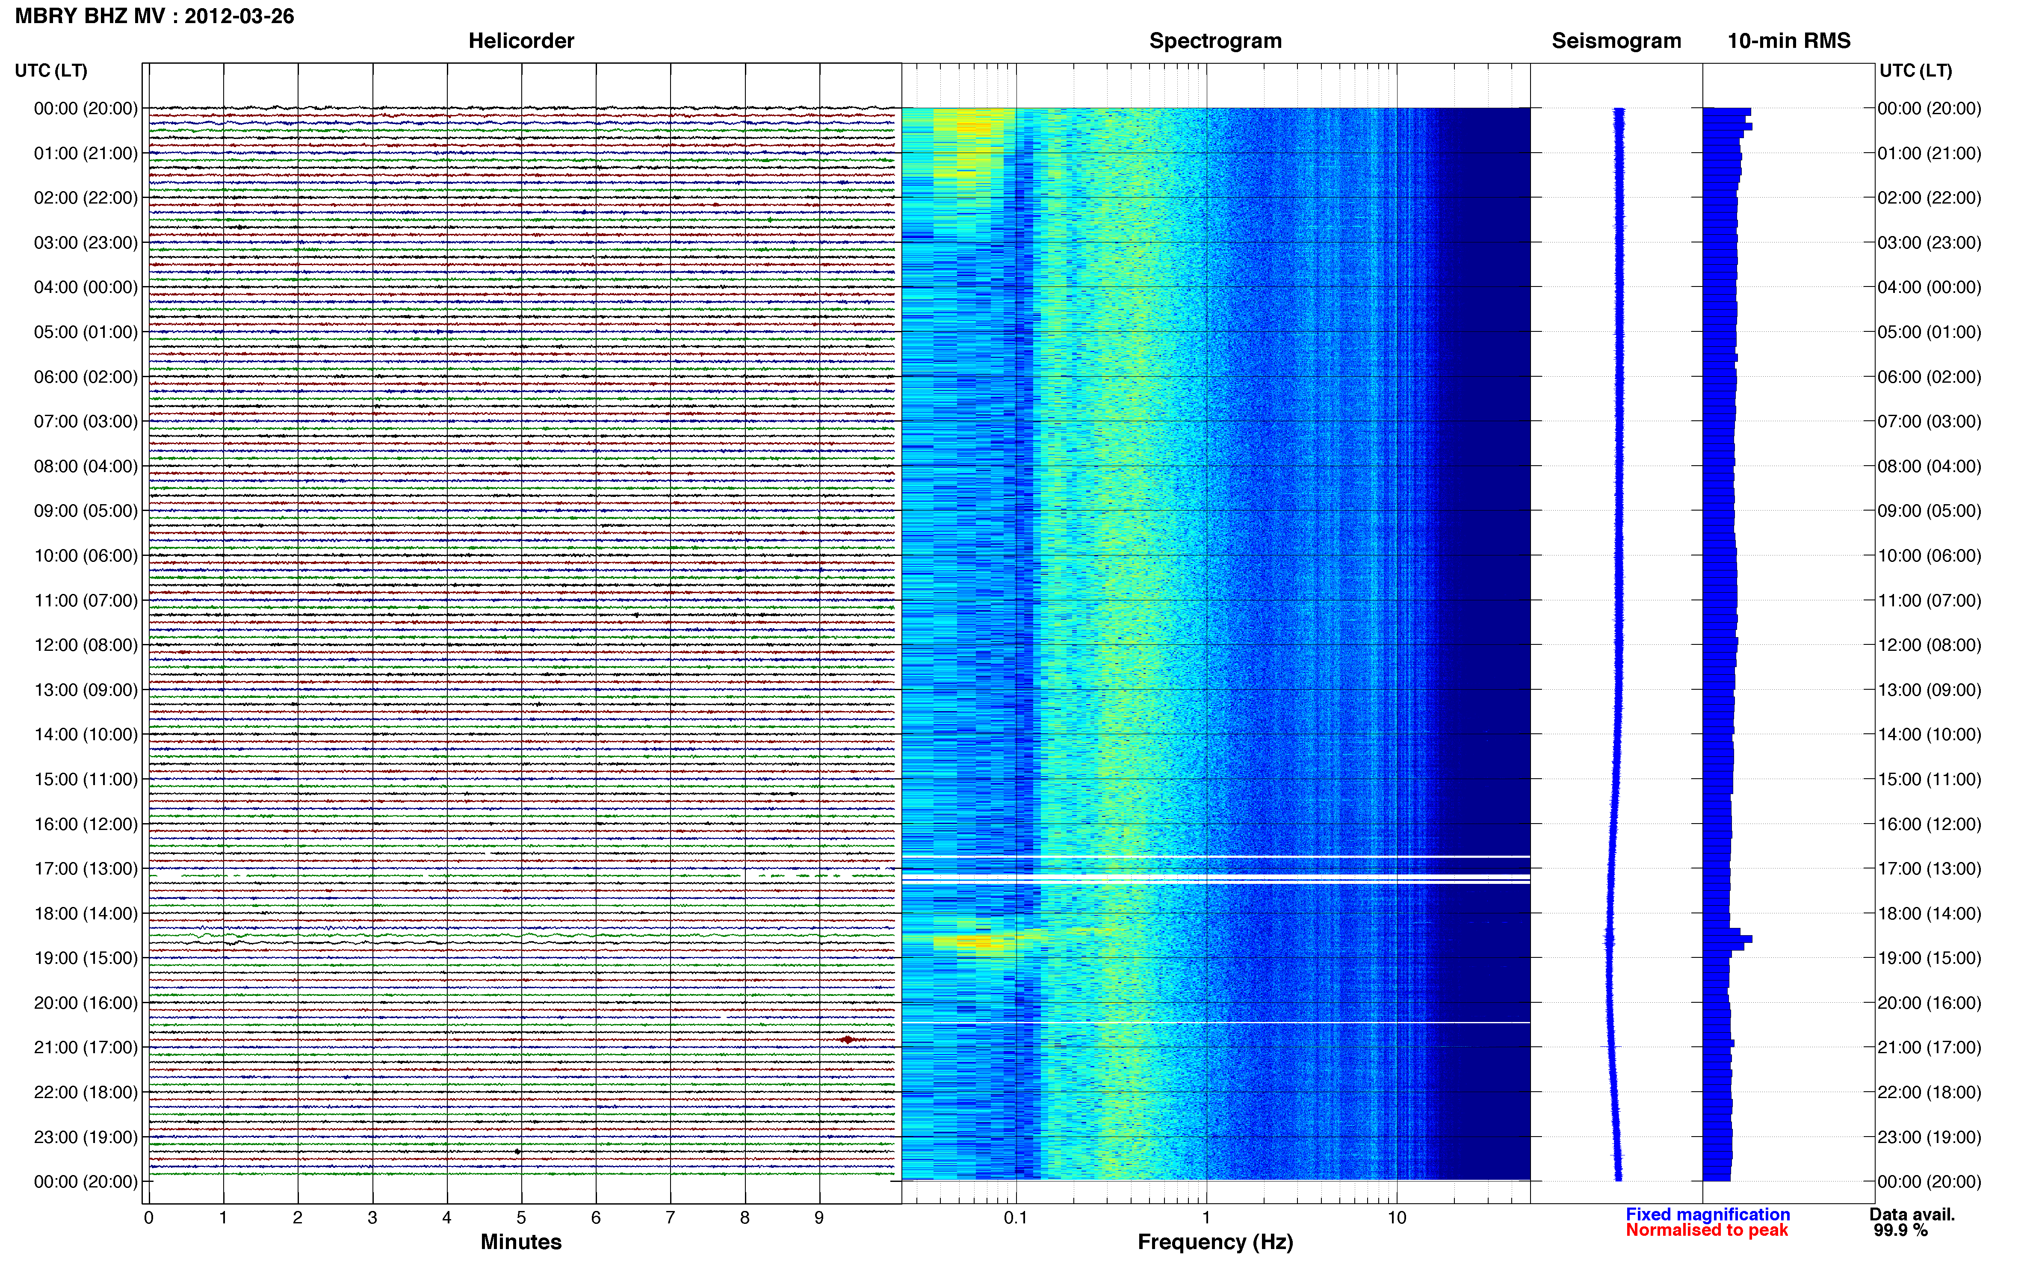Select left-axis time label '09:00 (05:00)'

86,511
